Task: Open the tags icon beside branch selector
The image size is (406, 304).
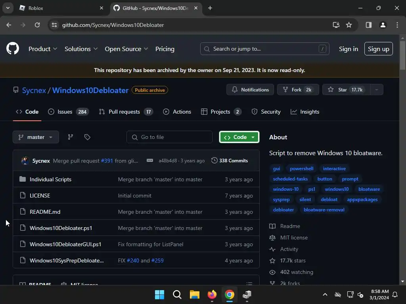Action: [x=87, y=137]
